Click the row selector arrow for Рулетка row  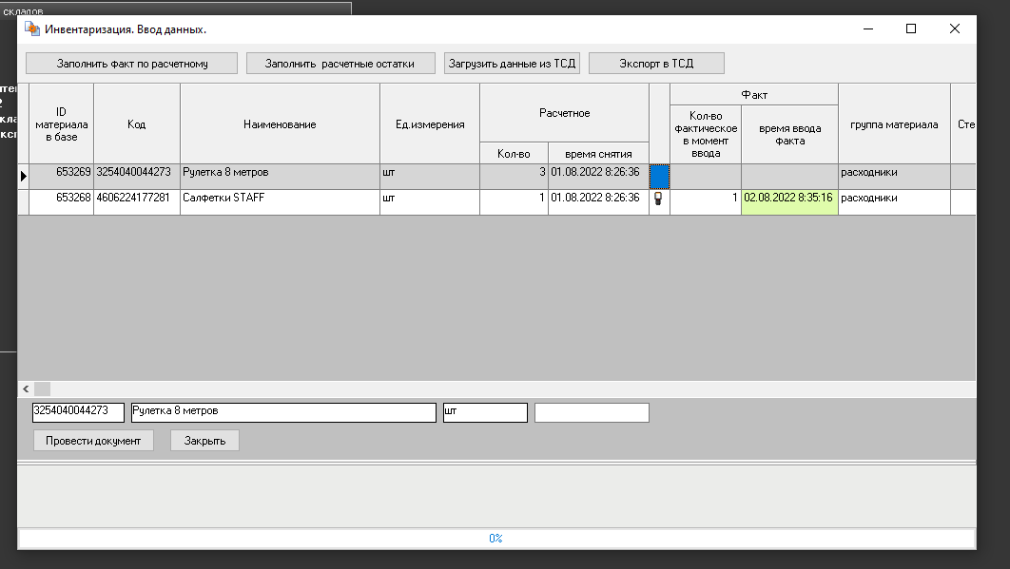(24, 176)
